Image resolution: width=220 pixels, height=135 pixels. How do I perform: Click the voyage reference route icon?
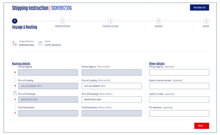[x=15, y=43]
